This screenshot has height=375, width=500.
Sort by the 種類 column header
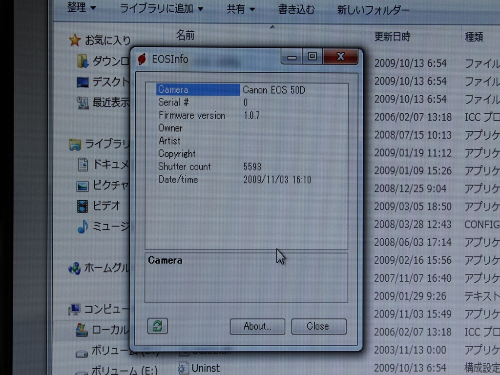pyautogui.click(x=474, y=37)
